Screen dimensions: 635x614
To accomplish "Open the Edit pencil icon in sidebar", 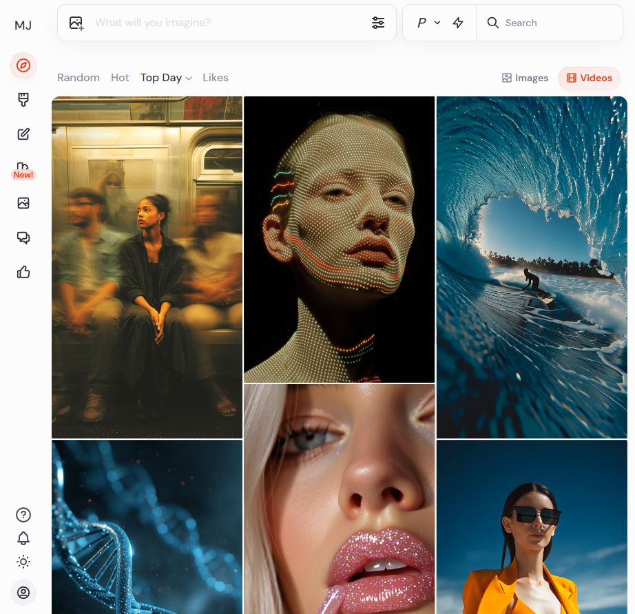I will click(23, 134).
